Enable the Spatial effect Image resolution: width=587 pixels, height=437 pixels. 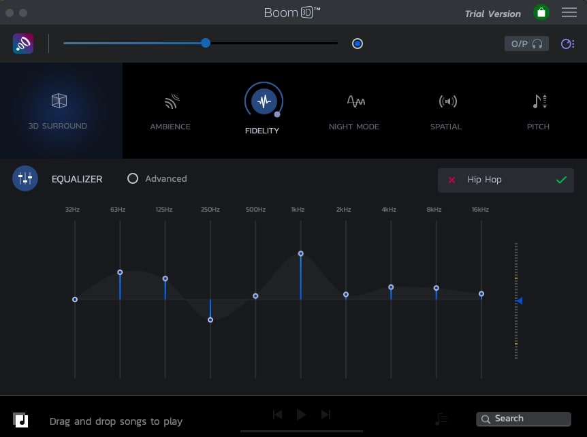pos(446,110)
